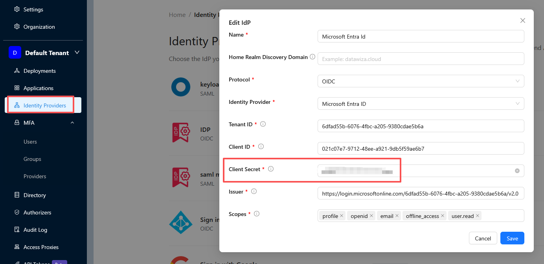Click the Directory icon
The height and width of the screenshot is (264, 544).
click(17, 195)
